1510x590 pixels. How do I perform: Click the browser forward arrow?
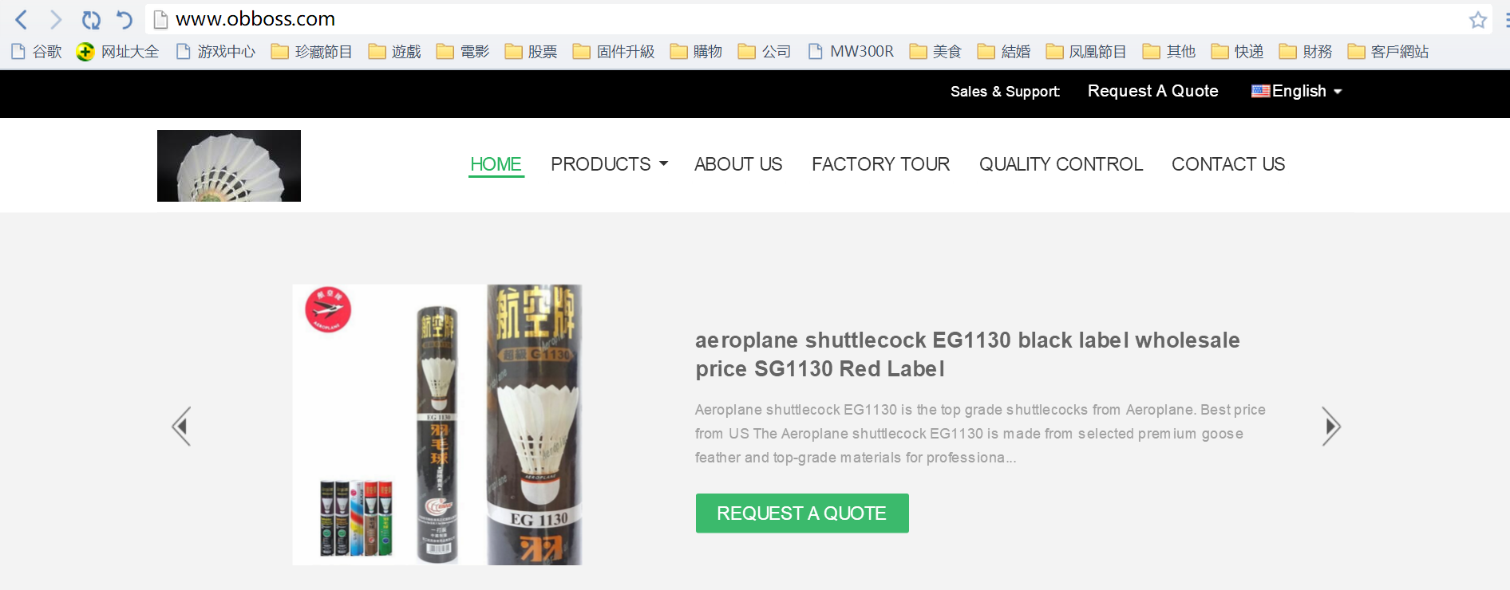click(x=56, y=19)
